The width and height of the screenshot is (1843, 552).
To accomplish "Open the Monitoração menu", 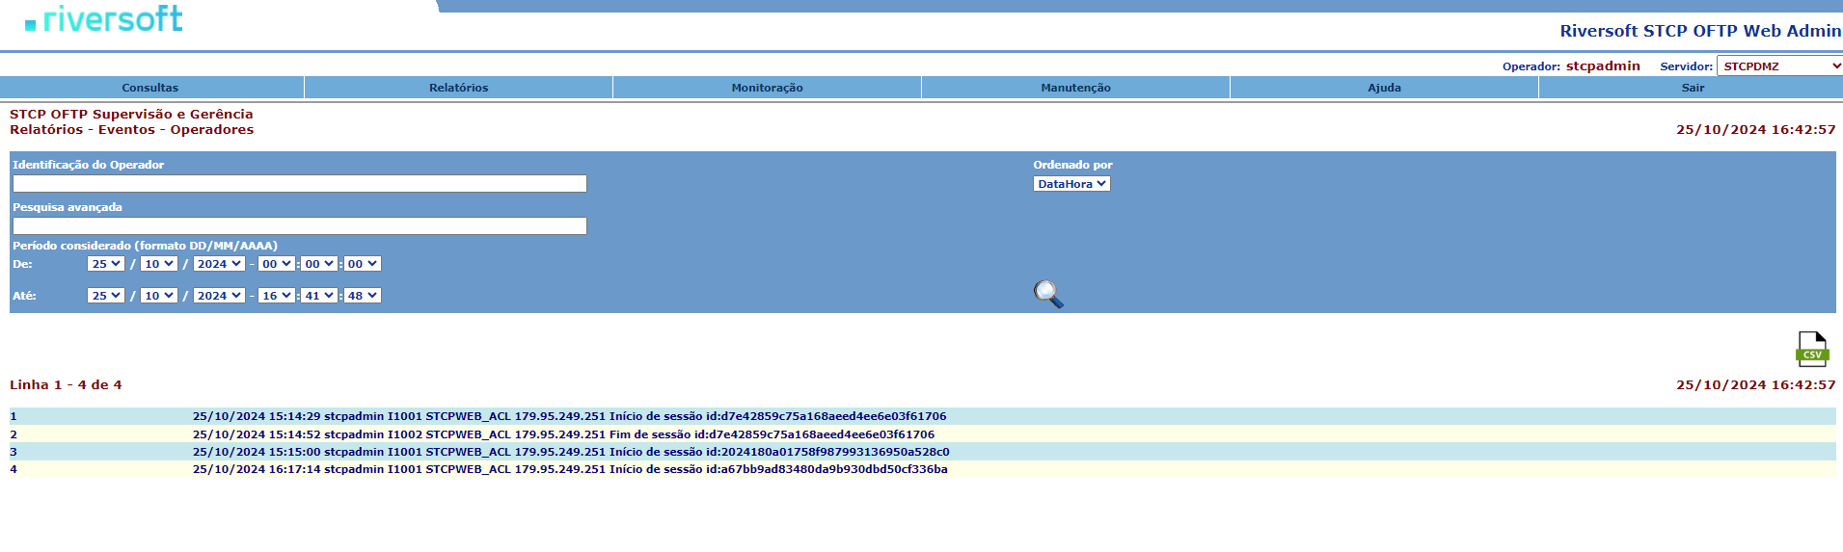I will point(768,88).
